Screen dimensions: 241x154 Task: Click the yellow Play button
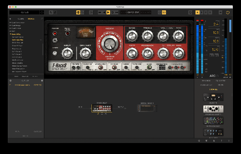tap(108, 13)
